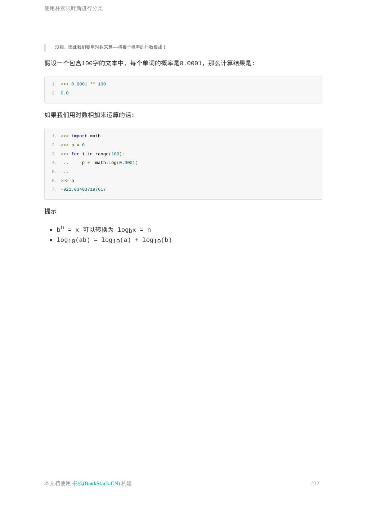Open the 书栈(BookStack.CN) footer link
Viewport: 367px width, 519px height.
pyautogui.click(x=96, y=483)
